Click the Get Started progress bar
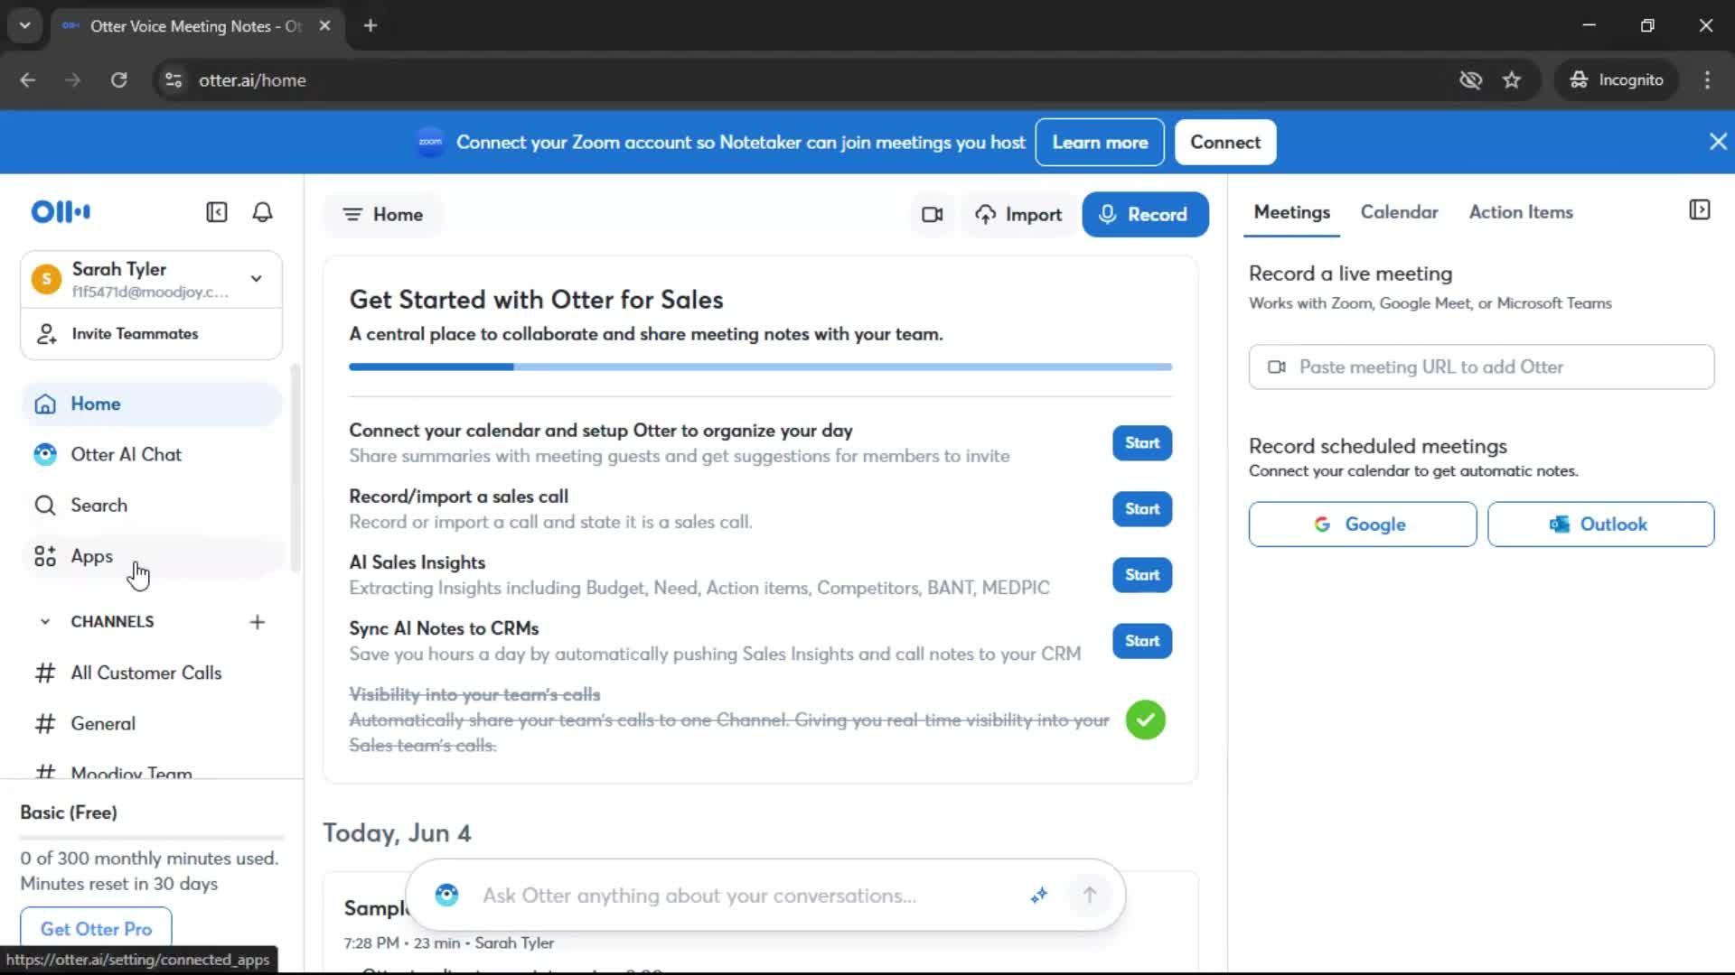 point(760,367)
